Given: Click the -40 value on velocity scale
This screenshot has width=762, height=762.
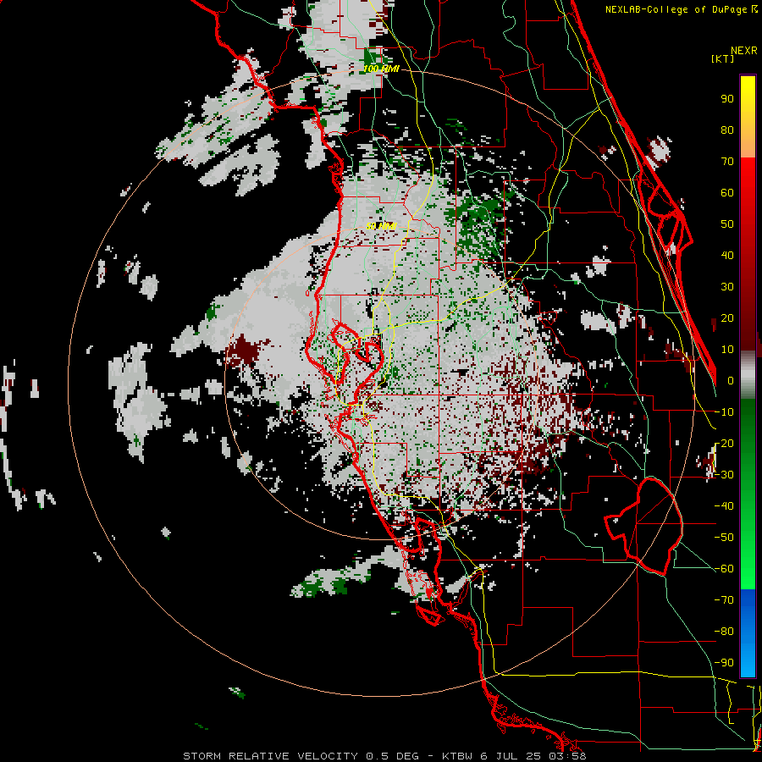Looking at the screenshot, I should click(x=724, y=506).
